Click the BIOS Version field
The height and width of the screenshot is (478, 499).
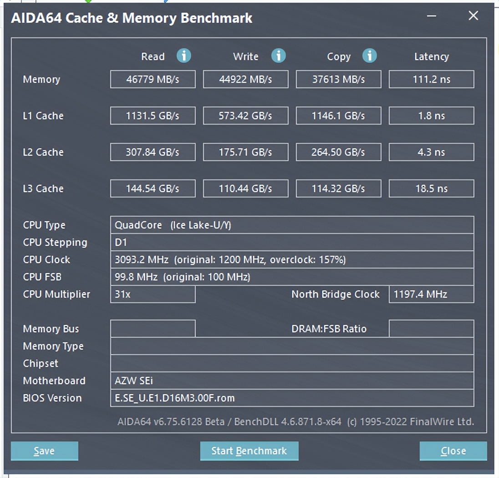(x=292, y=398)
